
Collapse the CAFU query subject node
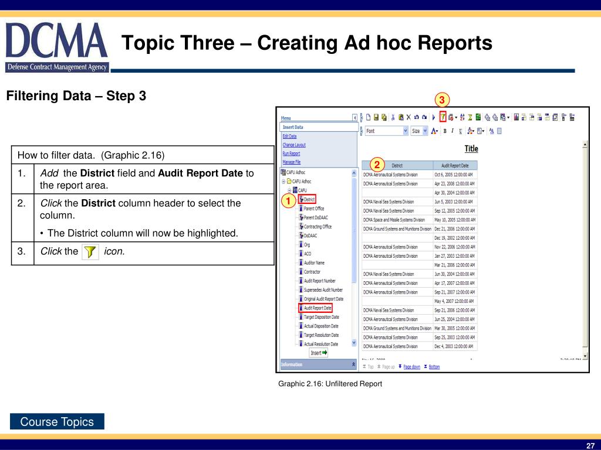[290, 190]
